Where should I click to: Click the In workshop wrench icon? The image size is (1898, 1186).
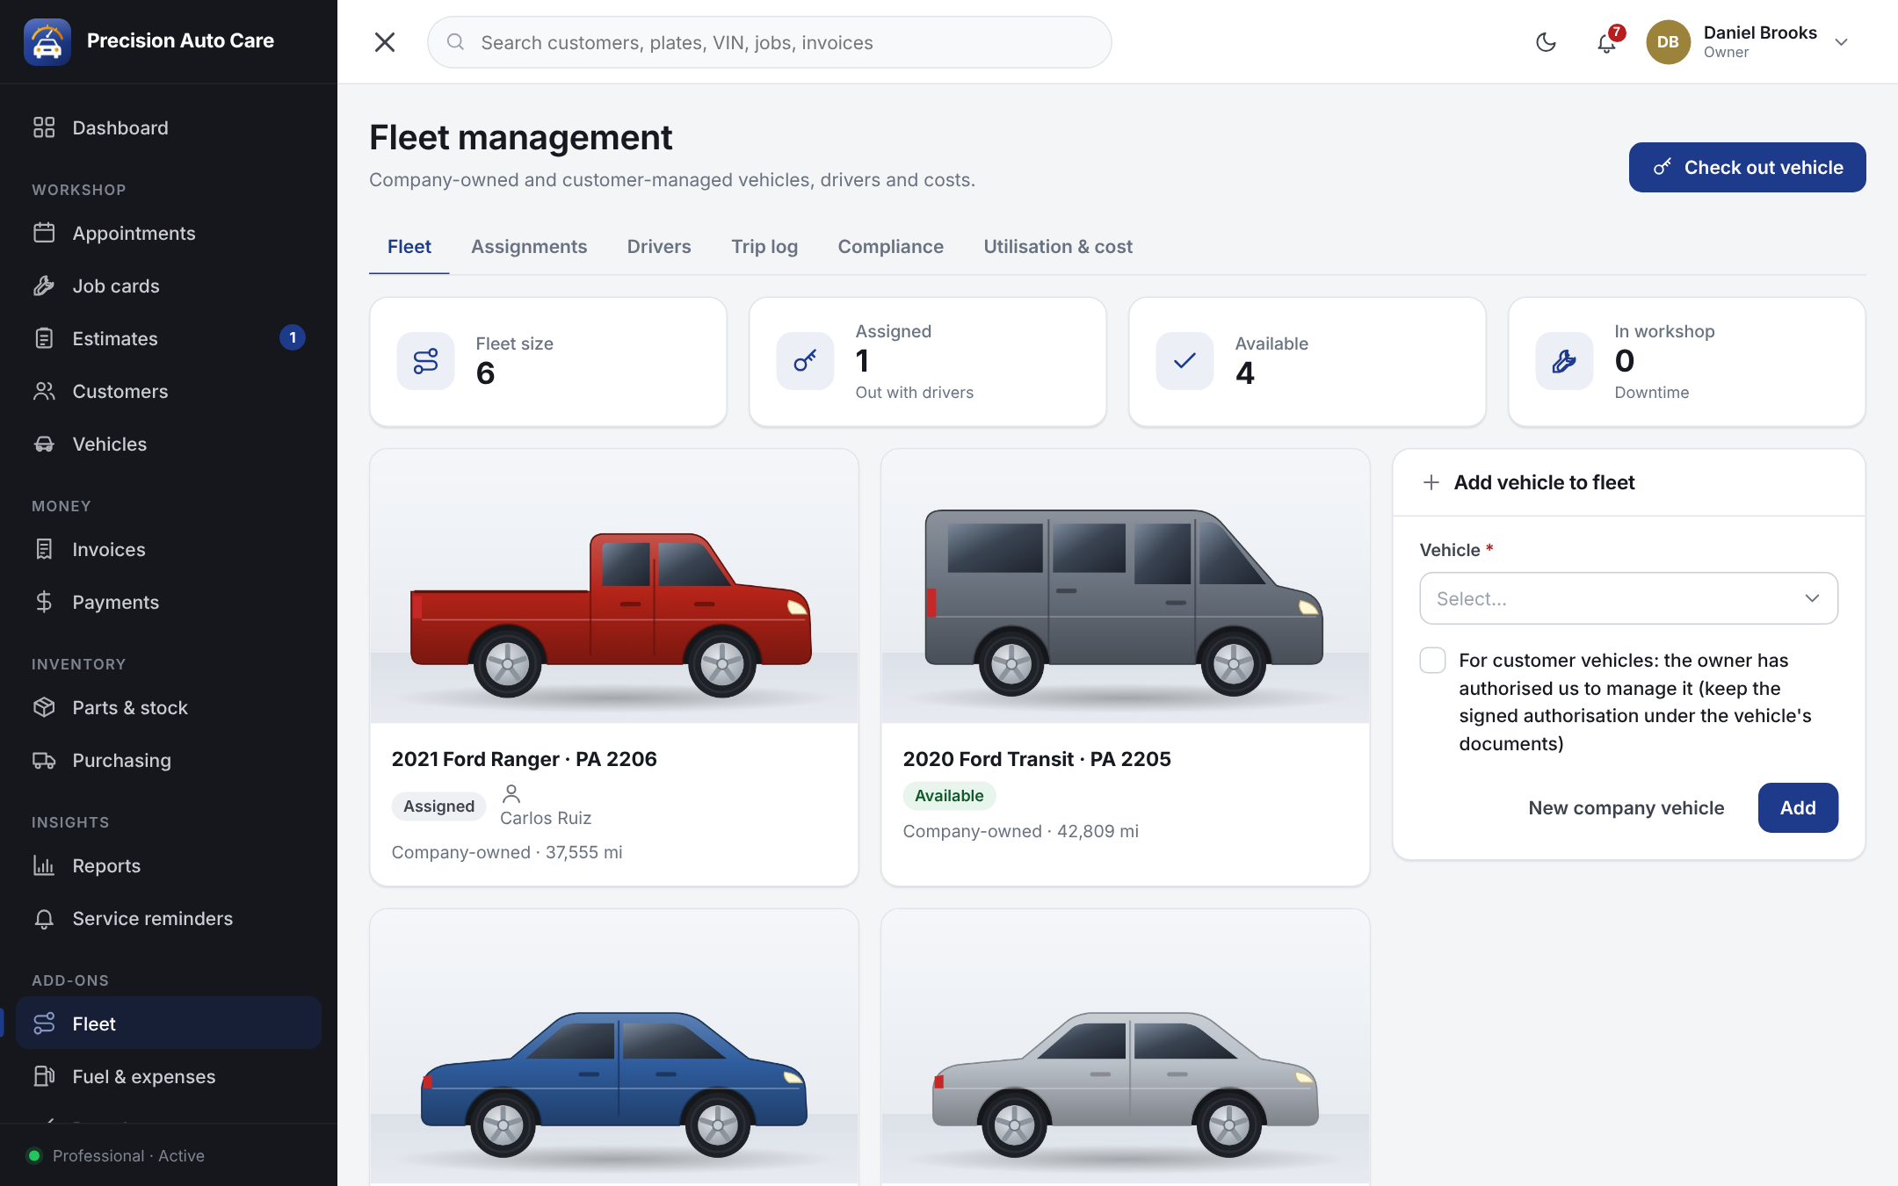[x=1564, y=361]
